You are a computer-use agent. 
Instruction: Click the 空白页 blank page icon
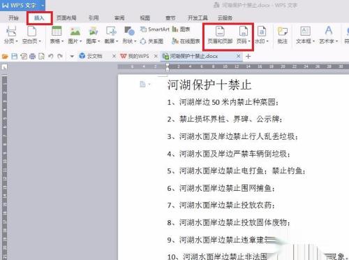(x=32, y=31)
